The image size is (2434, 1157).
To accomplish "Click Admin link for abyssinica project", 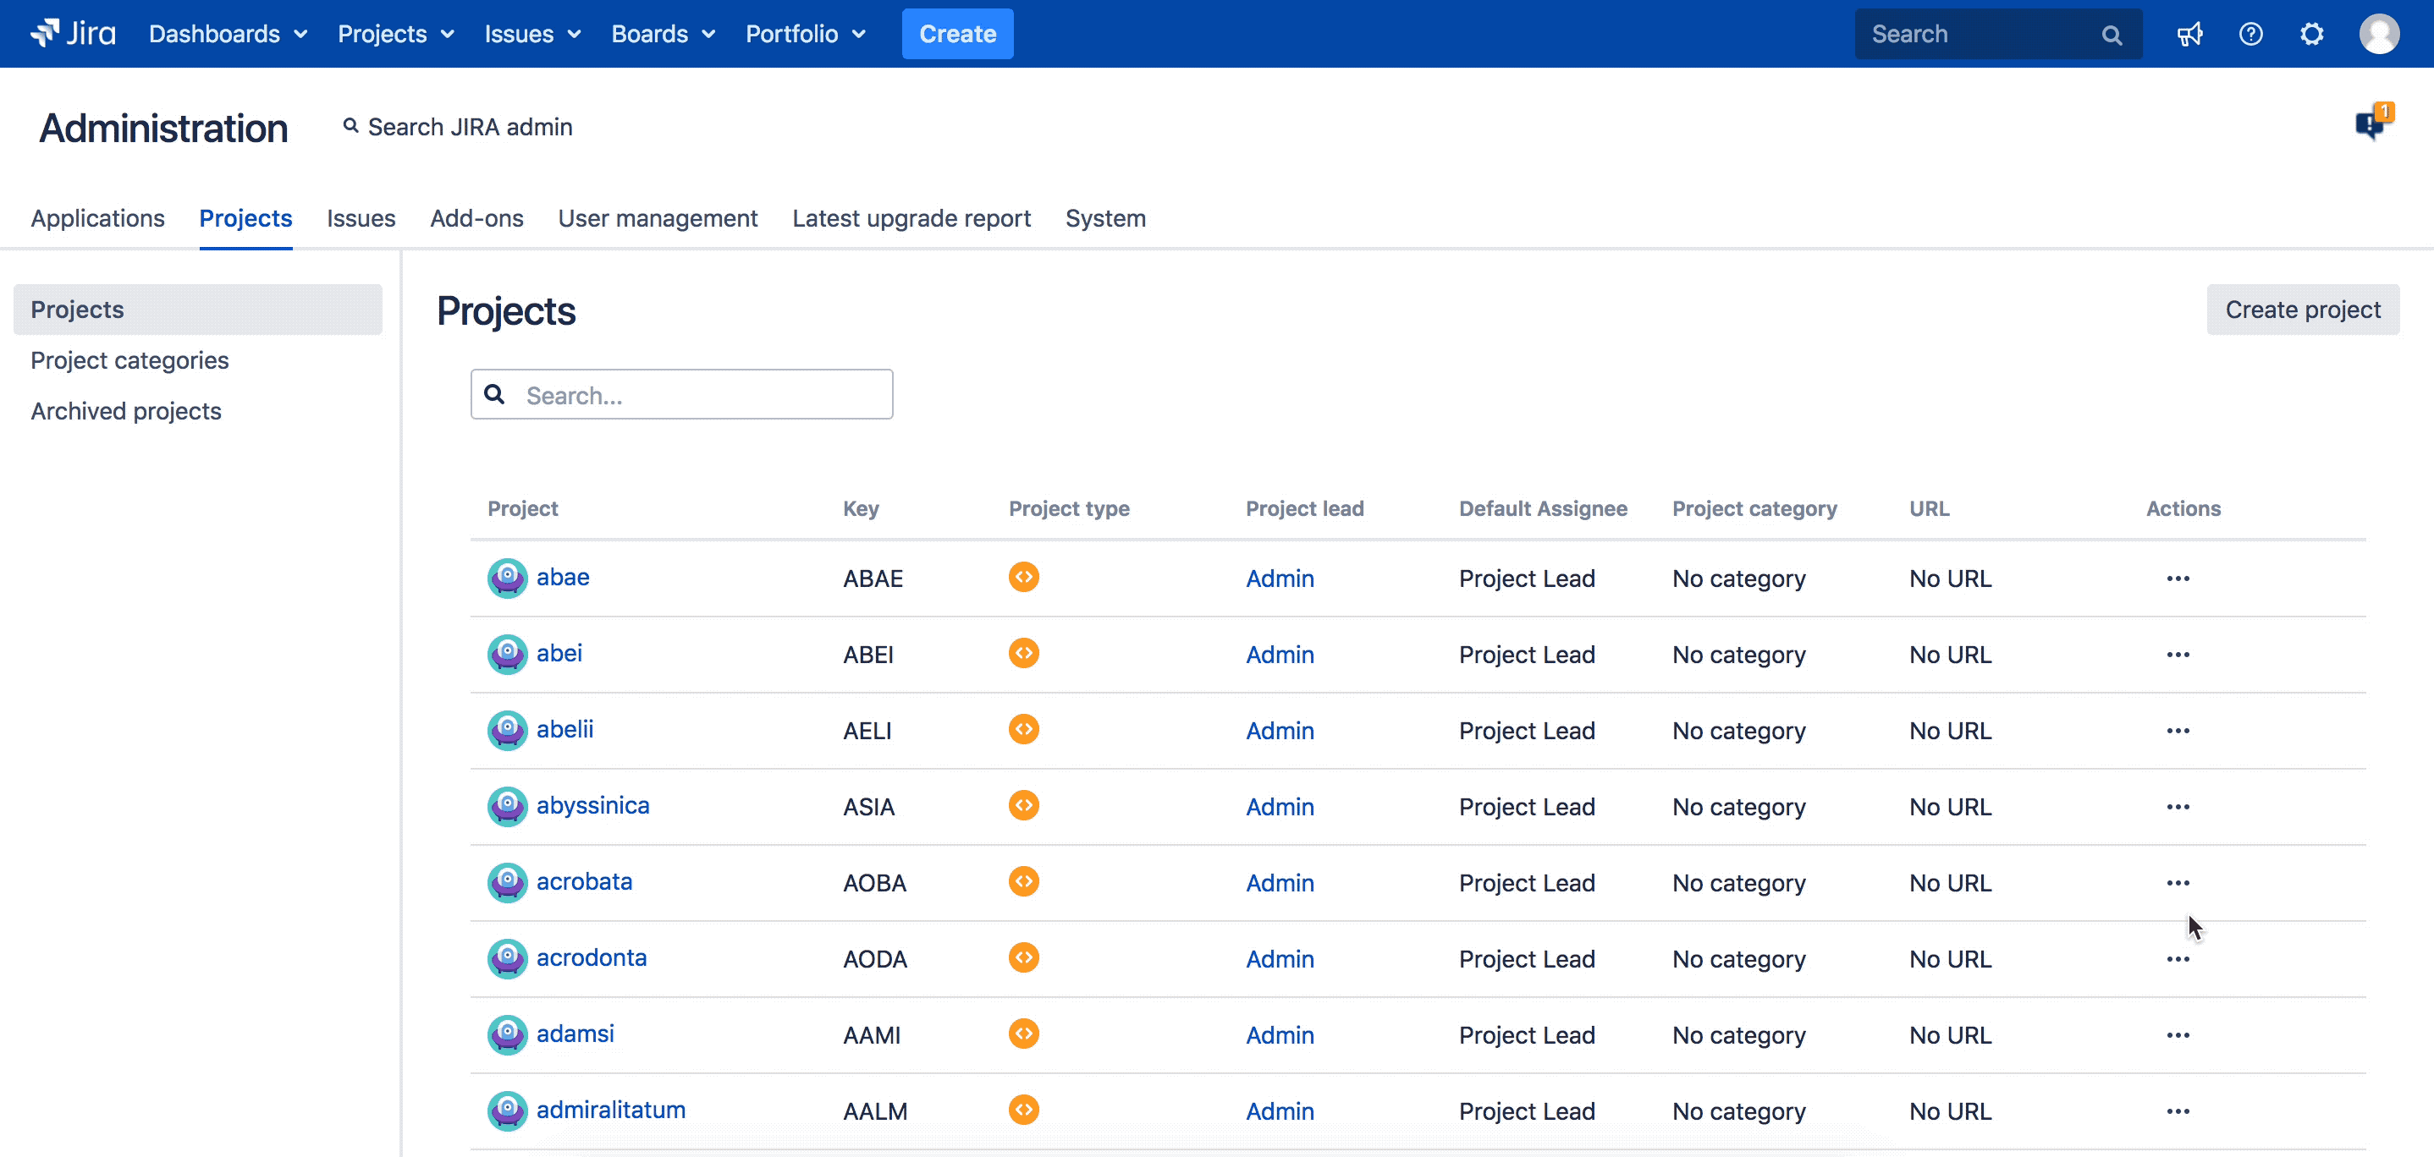I will coord(1279,807).
